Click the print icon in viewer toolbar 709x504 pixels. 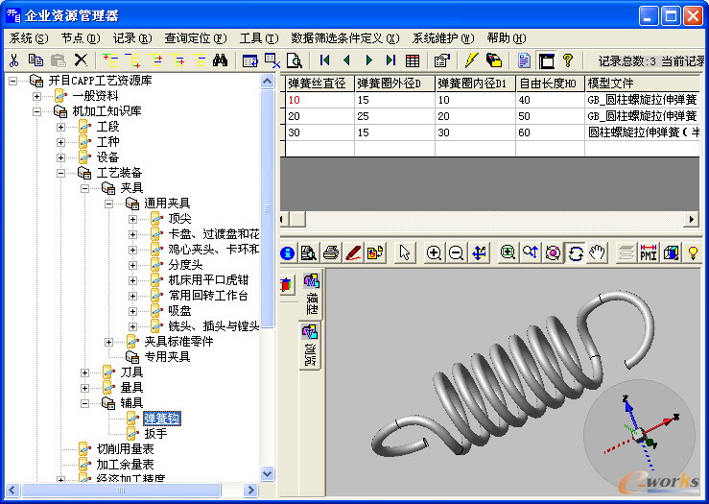click(x=330, y=252)
